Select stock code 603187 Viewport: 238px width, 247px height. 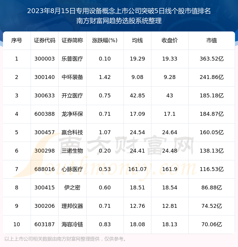click(x=45, y=225)
